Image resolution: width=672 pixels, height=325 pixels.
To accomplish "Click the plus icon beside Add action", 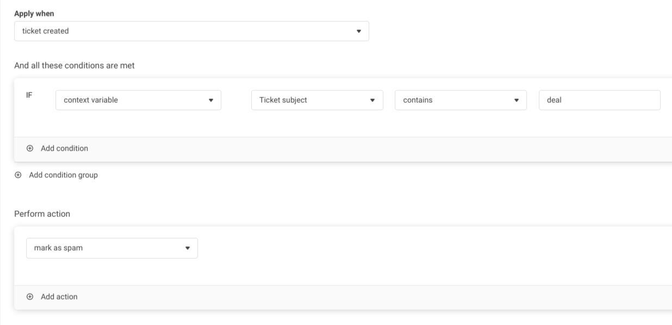I will click(x=30, y=297).
